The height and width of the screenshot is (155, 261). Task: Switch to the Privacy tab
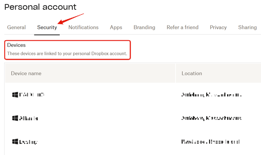(x=218, y=27)
